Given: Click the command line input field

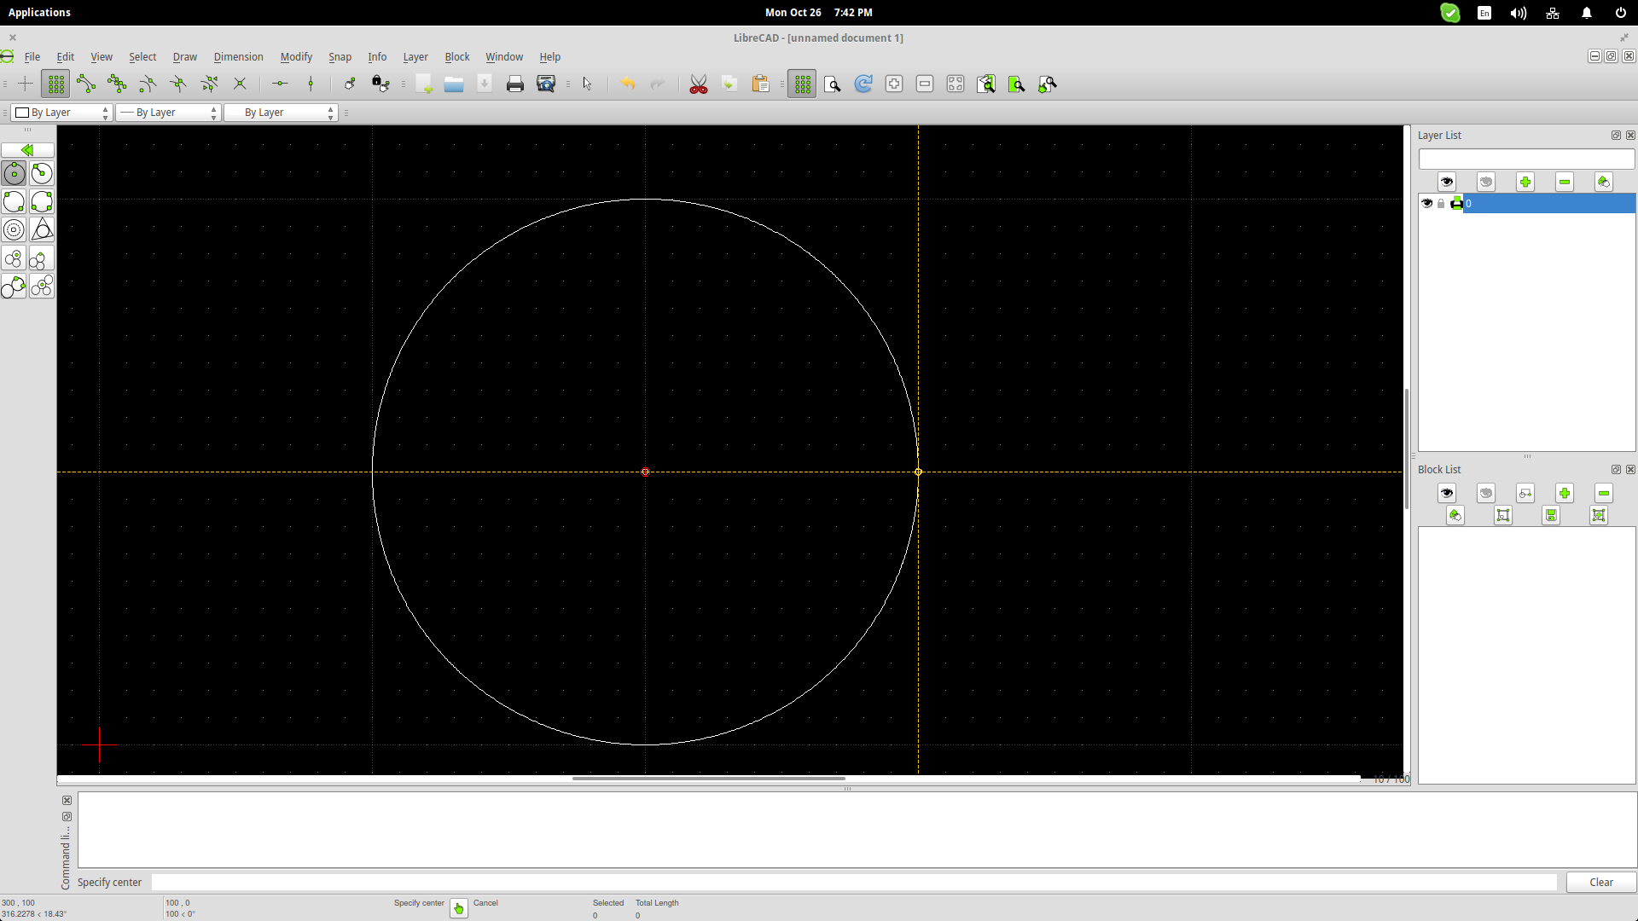Looking at the screenshot, I should [x=854, y=882].
